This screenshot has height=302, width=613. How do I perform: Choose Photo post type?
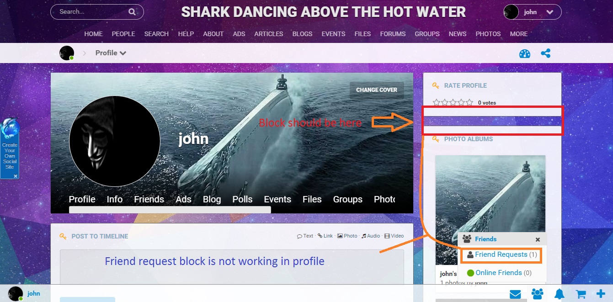347,236
